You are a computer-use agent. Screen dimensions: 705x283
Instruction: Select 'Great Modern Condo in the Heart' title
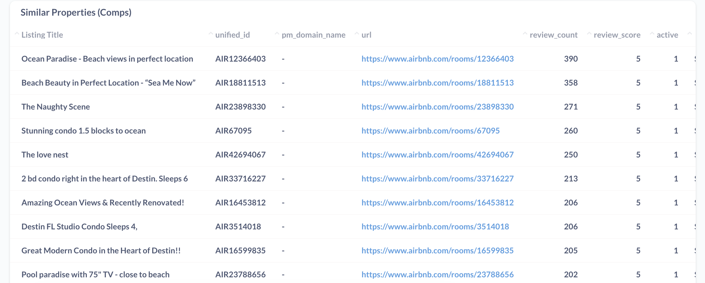pos(101,251)
